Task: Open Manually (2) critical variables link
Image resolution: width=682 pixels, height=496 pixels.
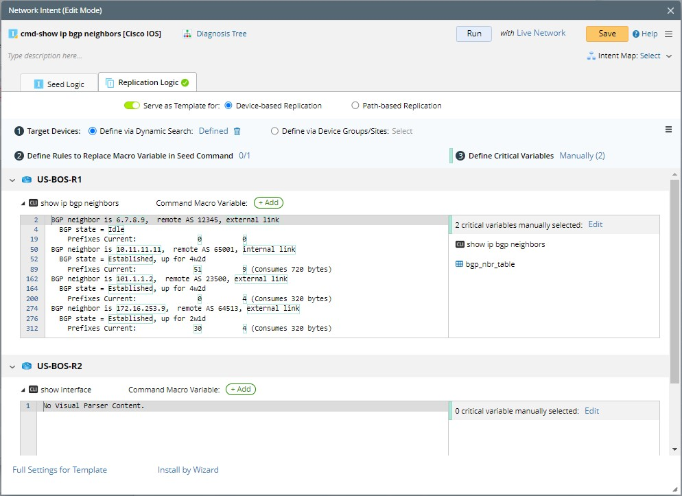Action: pyautogui.click(x=582, y=156)
